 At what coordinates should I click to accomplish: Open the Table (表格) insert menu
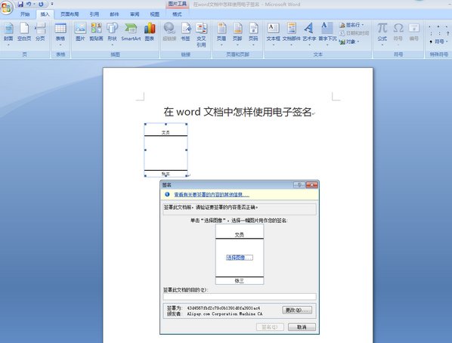tap(60, 33)
